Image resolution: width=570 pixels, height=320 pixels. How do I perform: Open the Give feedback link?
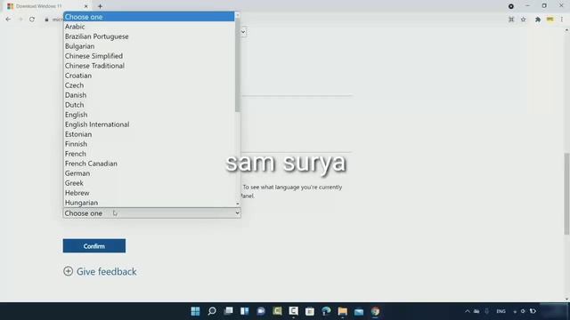pyautogui.click(x=106, y=271)
